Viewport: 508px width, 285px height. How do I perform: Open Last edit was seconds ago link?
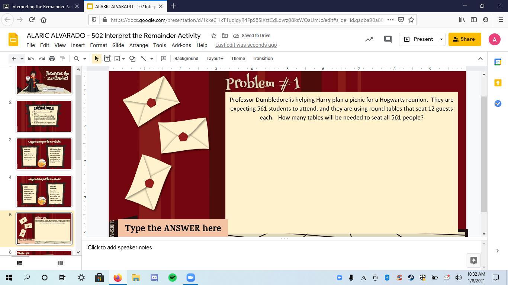coord(246,45)
